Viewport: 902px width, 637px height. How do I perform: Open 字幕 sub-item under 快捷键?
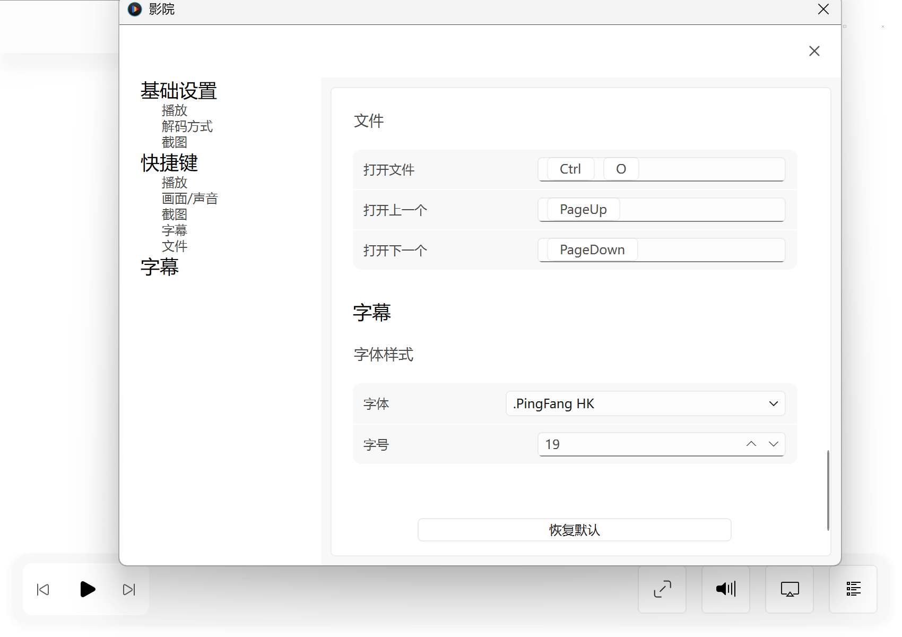175,230
